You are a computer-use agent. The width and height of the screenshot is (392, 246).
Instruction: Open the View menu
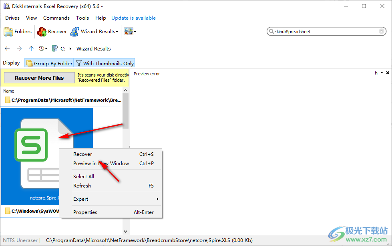(x=31, y=18)
